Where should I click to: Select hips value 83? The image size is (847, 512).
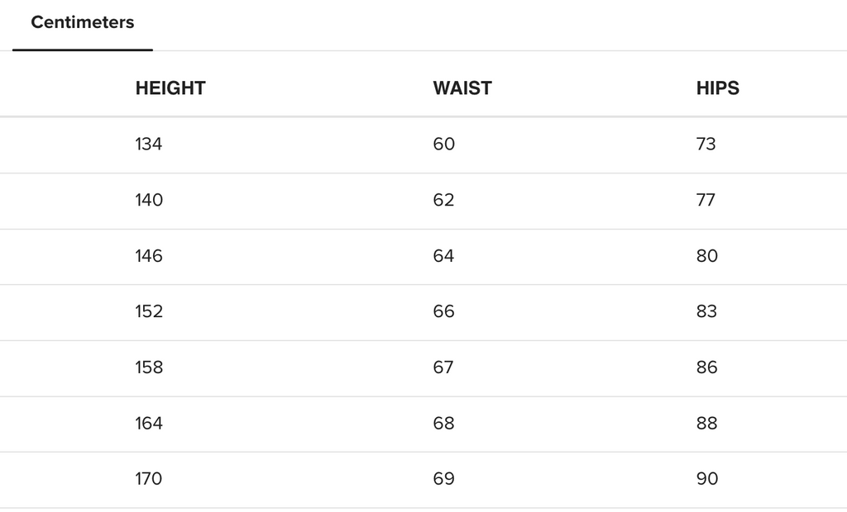click(706, 311)
